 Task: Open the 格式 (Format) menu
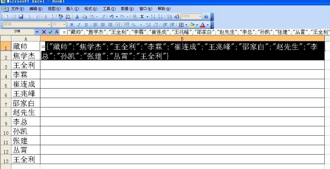(x=91, y=8)
